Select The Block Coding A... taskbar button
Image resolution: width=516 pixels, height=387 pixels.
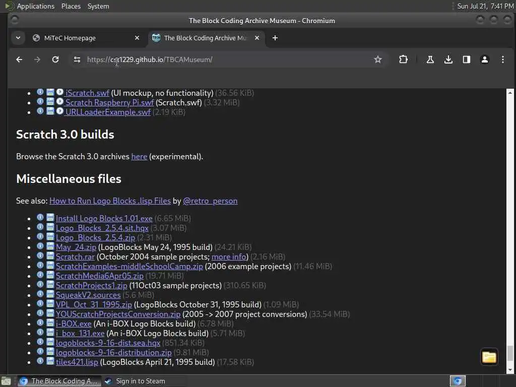tap(58, 381)
